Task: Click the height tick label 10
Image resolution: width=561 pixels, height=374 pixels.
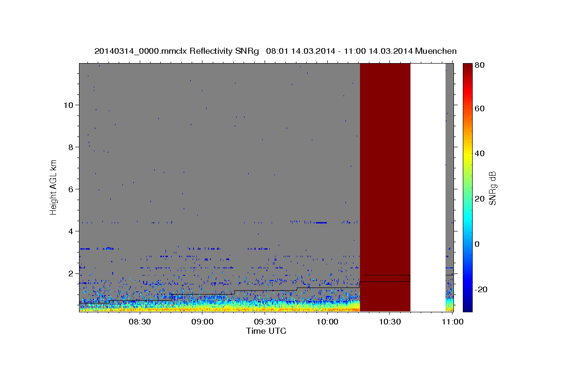Action: (68, 105)
